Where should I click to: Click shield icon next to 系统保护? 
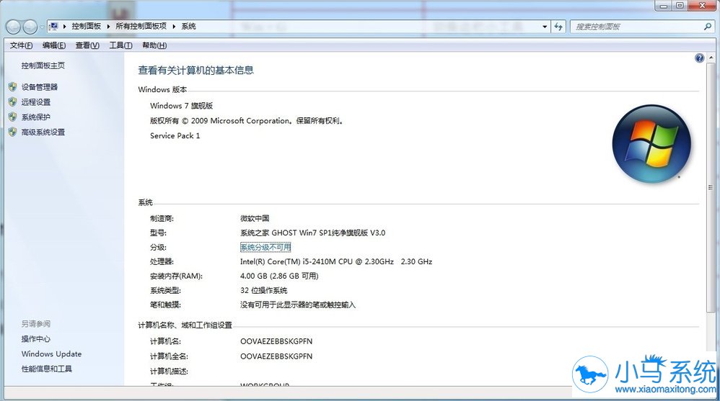click(x=13, y=117)
